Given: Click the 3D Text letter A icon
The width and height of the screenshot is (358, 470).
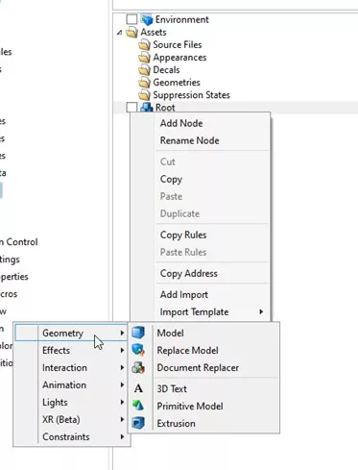Looking at the screenshot, I should 138,388.
